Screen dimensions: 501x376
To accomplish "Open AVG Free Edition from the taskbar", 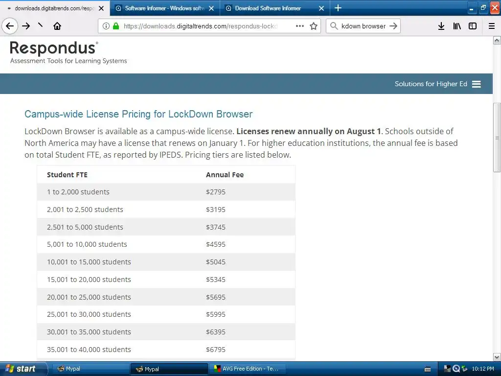I will (247, 369).
